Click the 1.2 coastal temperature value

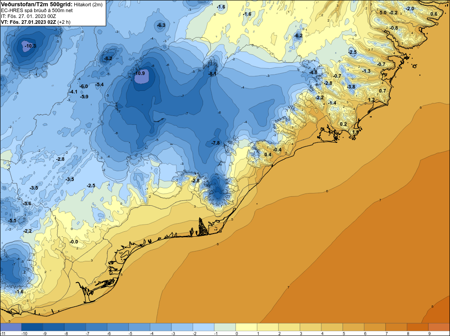[x=371, y=100]
